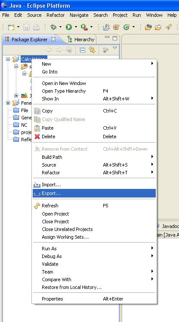Close the Package Explorer tab
Viewport: 179px width, 322px height.
pyautogui.click(x=53, y=39)
